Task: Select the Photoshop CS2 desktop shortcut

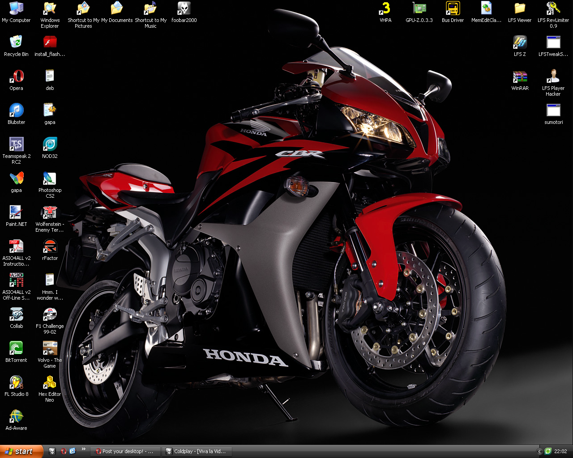Action: click(50, 185)
